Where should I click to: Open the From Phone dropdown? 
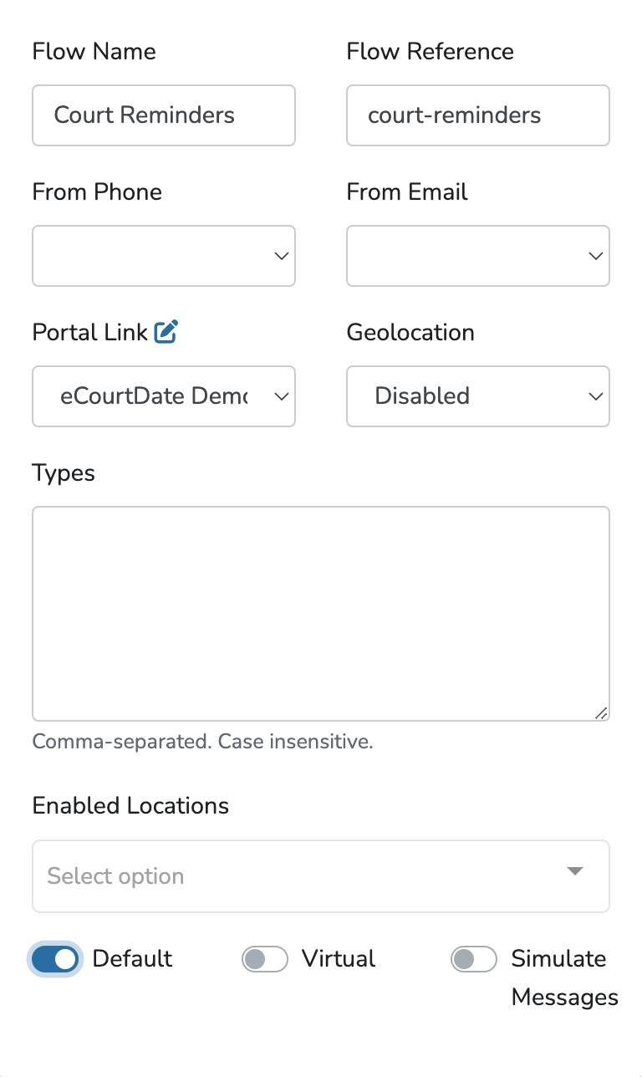(x=164, y=256)
